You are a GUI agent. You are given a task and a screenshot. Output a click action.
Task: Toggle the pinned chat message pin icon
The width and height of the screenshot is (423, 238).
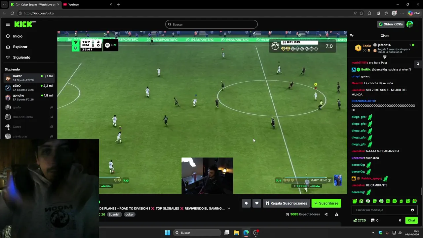click(x=418, y=64)
